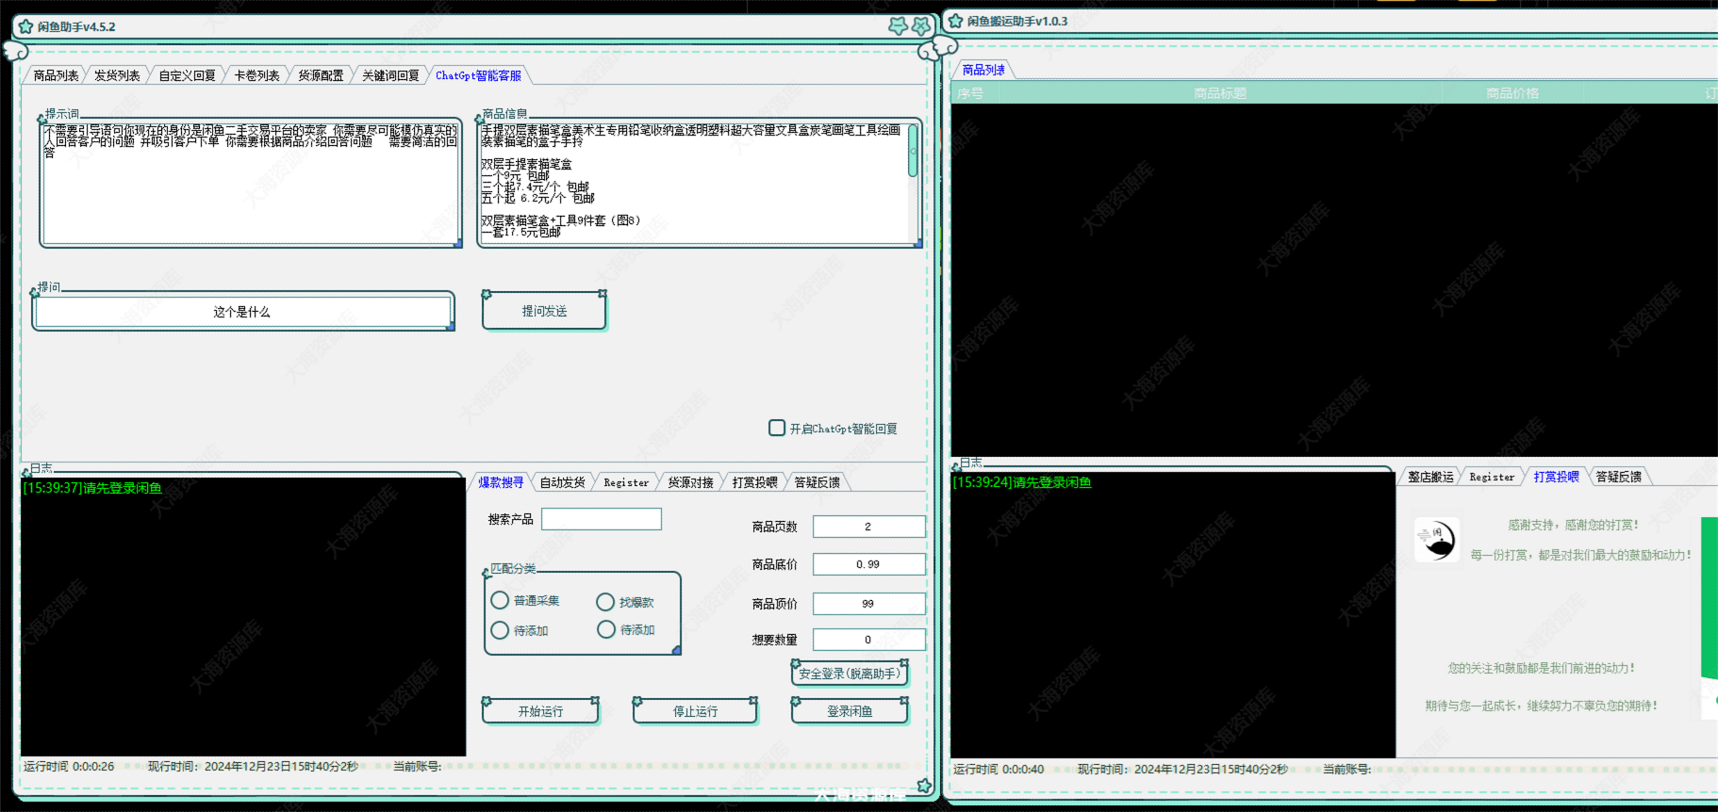The image size is (1718, 812).
Task: Click the 序号 column header
Action: pyautogui.click(x=970, y=93)
